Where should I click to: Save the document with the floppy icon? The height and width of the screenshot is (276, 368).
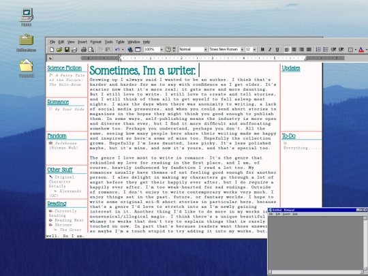click(x=67, y=50)
